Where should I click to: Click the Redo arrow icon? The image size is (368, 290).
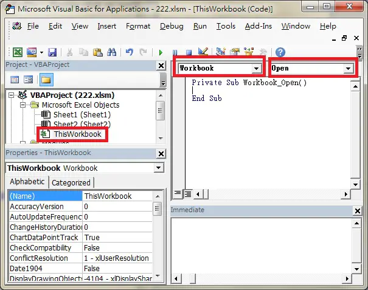click(x=143, y=52)
